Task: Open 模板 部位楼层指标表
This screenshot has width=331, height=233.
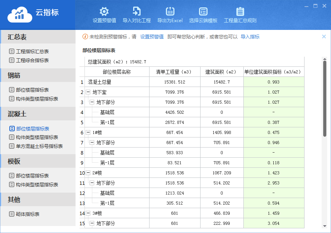Action: 32,176
